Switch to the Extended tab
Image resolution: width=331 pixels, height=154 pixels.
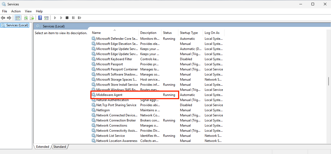[43, 147]
